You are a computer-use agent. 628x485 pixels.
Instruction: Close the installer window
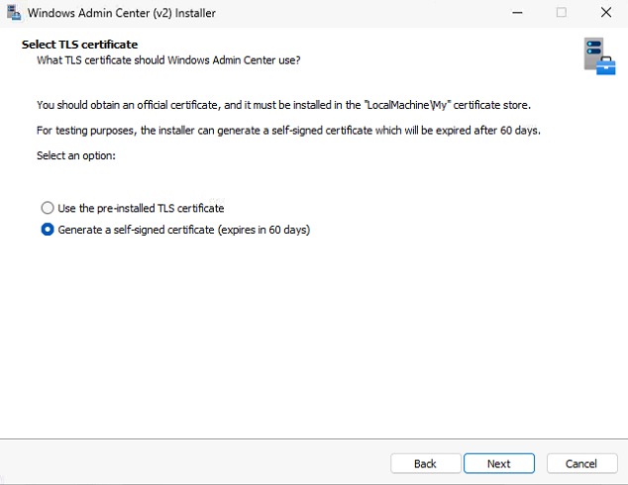coord(606,13)
